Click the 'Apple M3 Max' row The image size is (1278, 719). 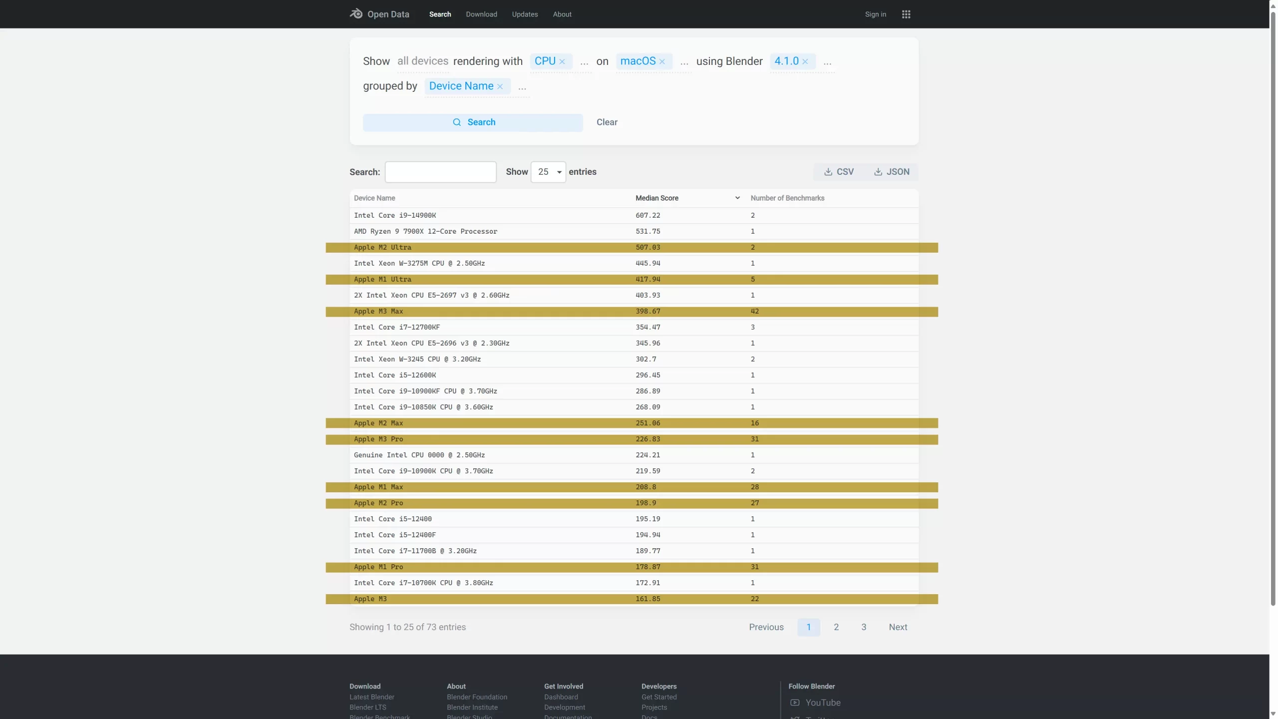[x=634, y=312]
